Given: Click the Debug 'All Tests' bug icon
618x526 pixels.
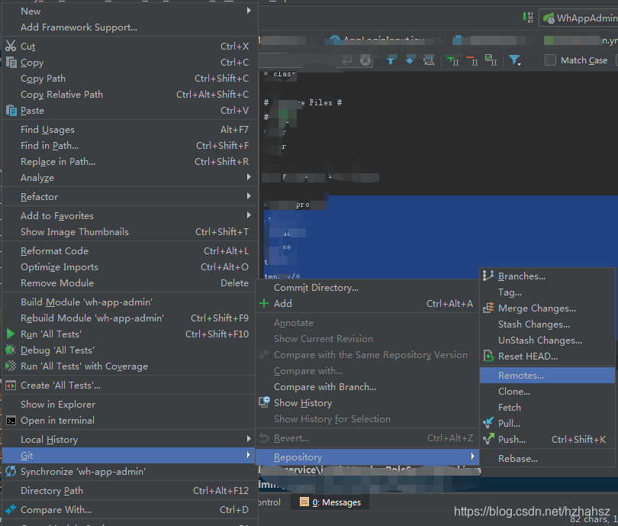Looking at the screenshot, I should tap(11, 350).
